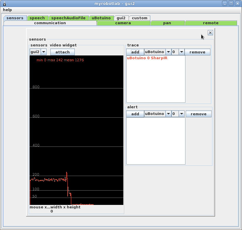Screen dimensions: 242x230
Task: Switch to the remote tab
Action: pos(211,23)
